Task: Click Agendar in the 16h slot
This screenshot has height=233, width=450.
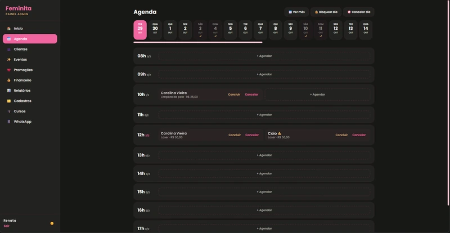Action: coord(264,210)
